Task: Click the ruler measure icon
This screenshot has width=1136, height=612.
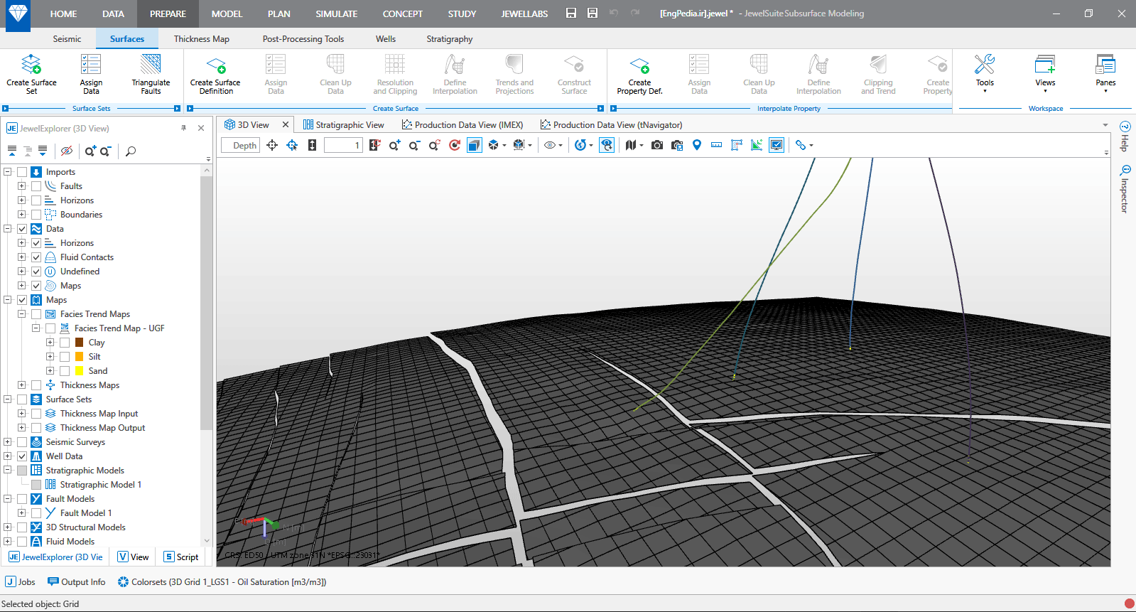Action: click(x=717, y=145)
